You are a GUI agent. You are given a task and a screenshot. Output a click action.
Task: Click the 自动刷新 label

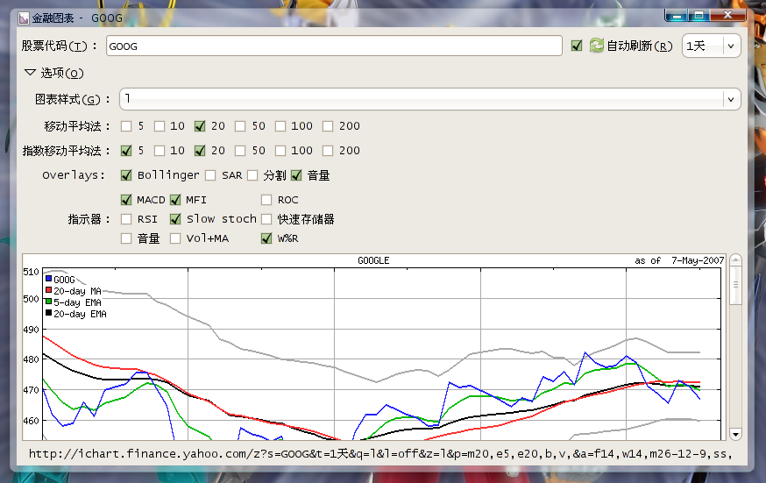coord(640,46)
